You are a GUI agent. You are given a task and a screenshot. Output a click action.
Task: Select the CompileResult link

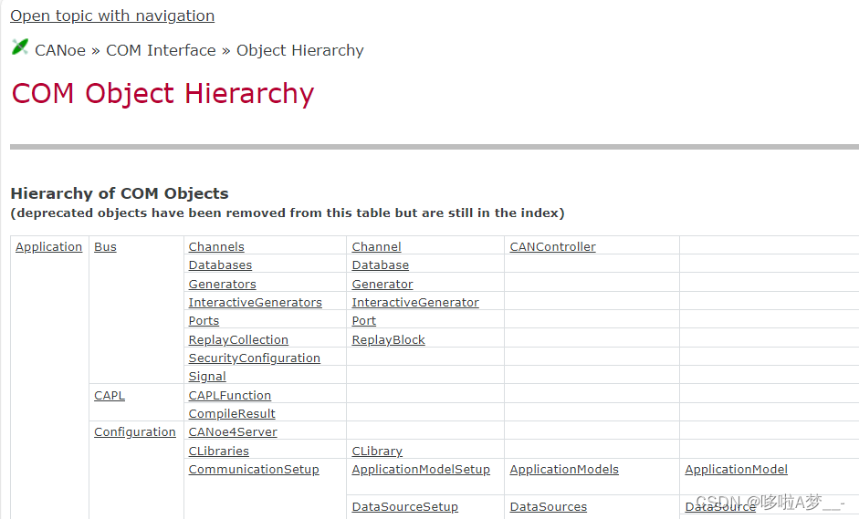tap(232, 414)
